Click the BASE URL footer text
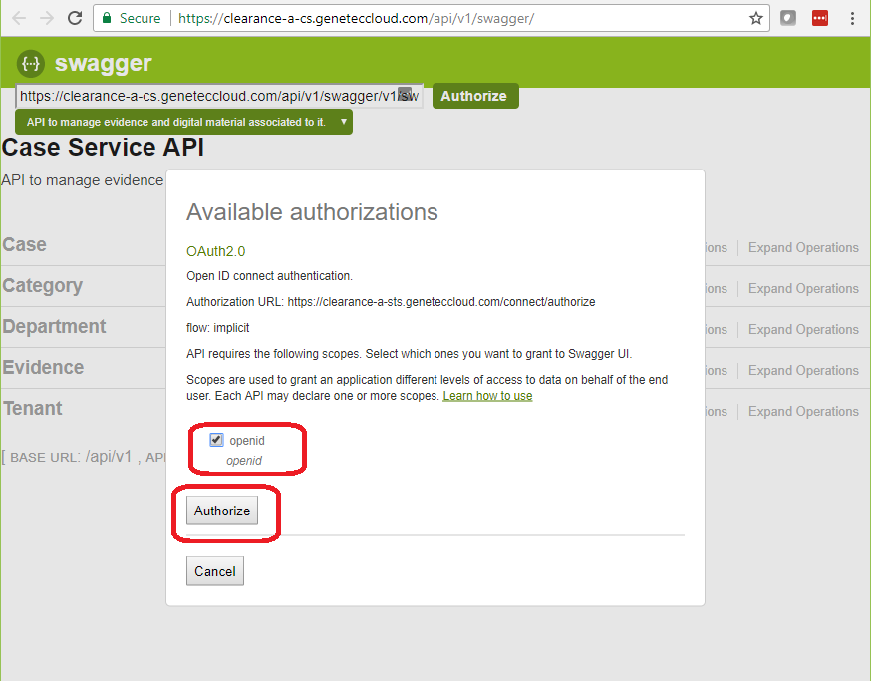871x681 pixels. pos(84,457)
